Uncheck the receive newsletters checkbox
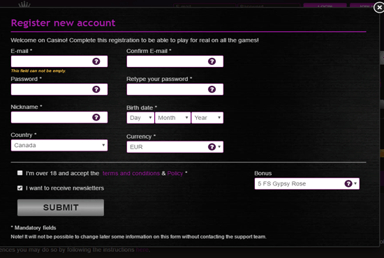Image resolution: width=384 pixels, height=258 pixels. (20, 188)
